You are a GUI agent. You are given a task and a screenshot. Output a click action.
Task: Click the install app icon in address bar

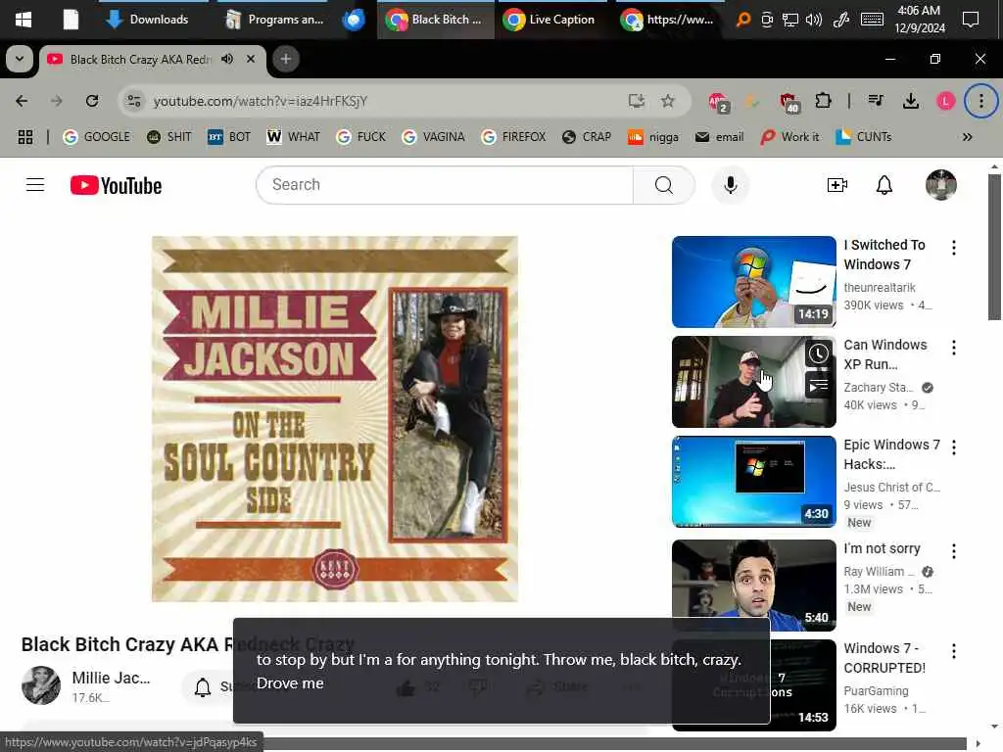pyautogui.click(x=636, y=101)
